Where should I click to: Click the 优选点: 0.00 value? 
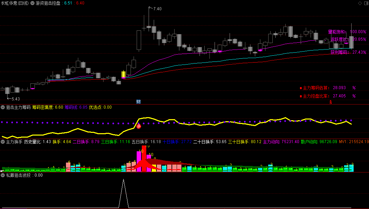point(100,107)
